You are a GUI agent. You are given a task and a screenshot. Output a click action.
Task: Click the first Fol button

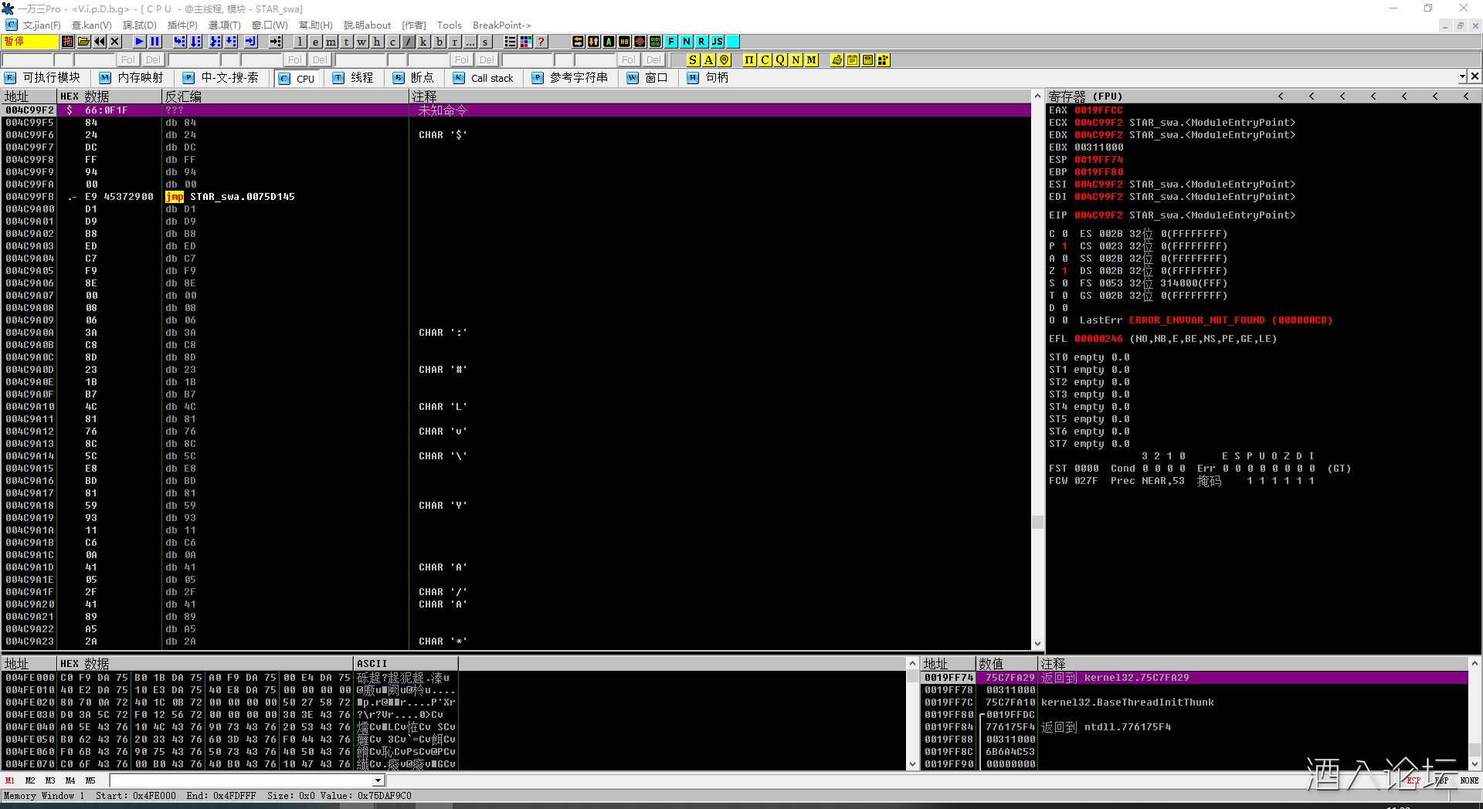(x=127, y=60)
